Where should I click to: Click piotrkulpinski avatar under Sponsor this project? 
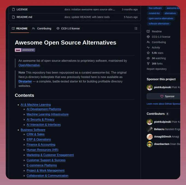[x=150, y=87]
